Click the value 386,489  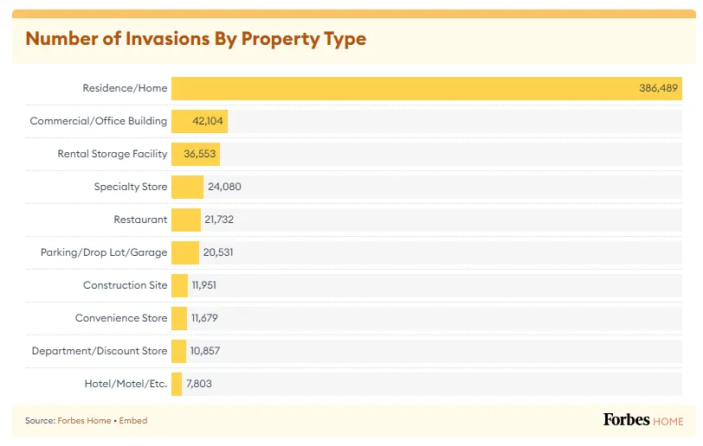click(658, 88)
